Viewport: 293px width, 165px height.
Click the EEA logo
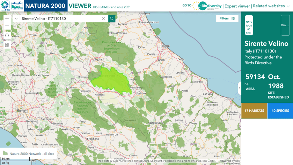(x=5, y=6)
